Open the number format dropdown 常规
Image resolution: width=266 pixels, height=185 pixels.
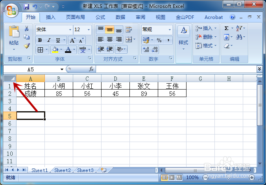tap(170, 30)
